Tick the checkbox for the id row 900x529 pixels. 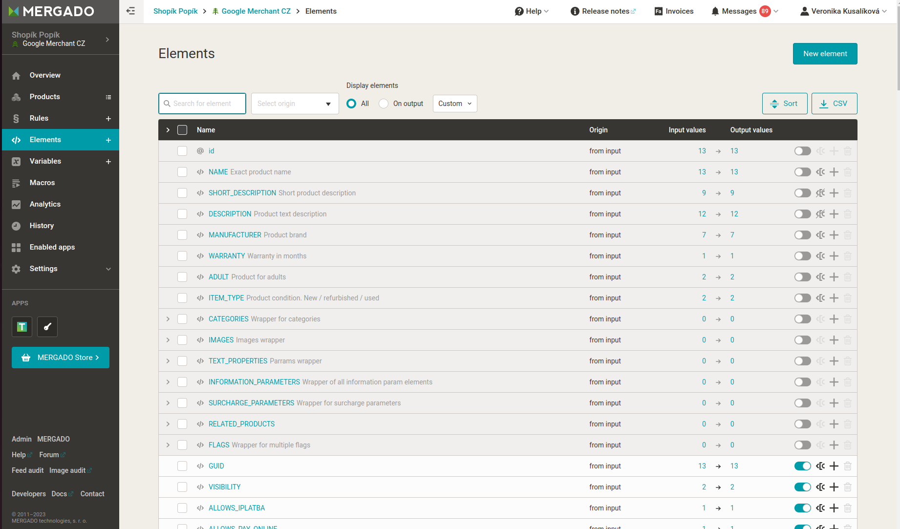tap(182, 151)
